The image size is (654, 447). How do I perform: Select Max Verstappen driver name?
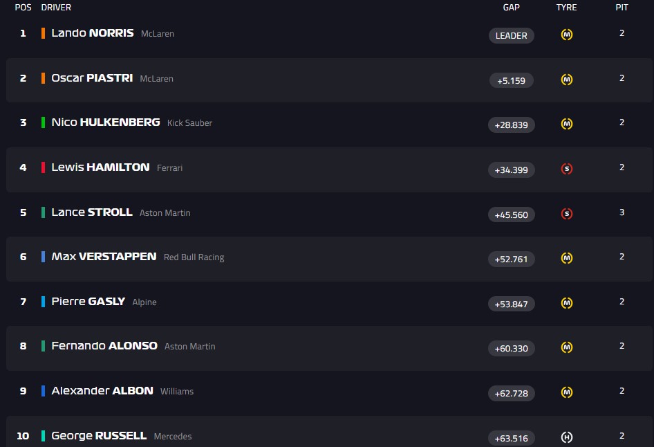[104, 257]
